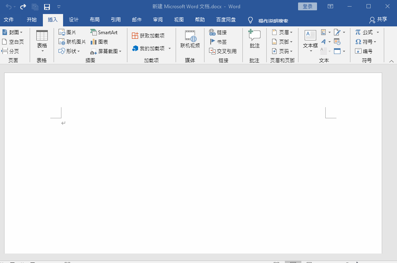Open the 页脚 footer dropdown
397x263 pixels.
(282, 42)
